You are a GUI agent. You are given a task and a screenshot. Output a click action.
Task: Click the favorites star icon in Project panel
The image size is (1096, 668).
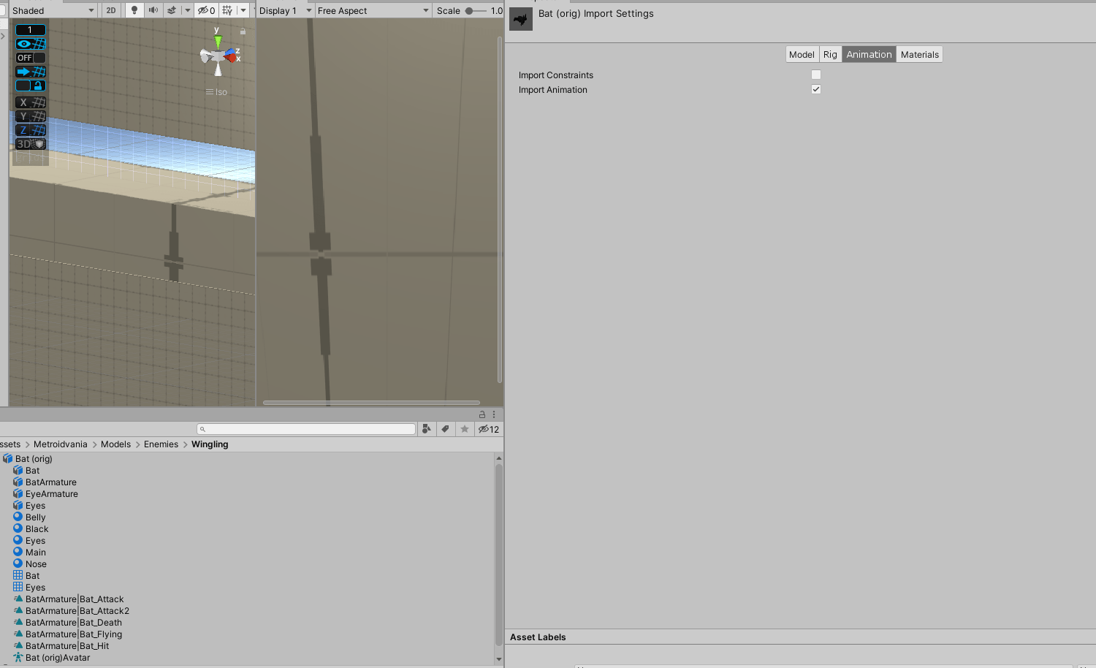[465, 429]
